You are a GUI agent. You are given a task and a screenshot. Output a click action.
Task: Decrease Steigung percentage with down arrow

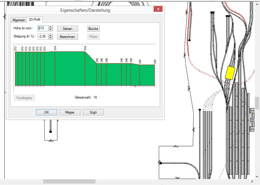tap(50, 38)
